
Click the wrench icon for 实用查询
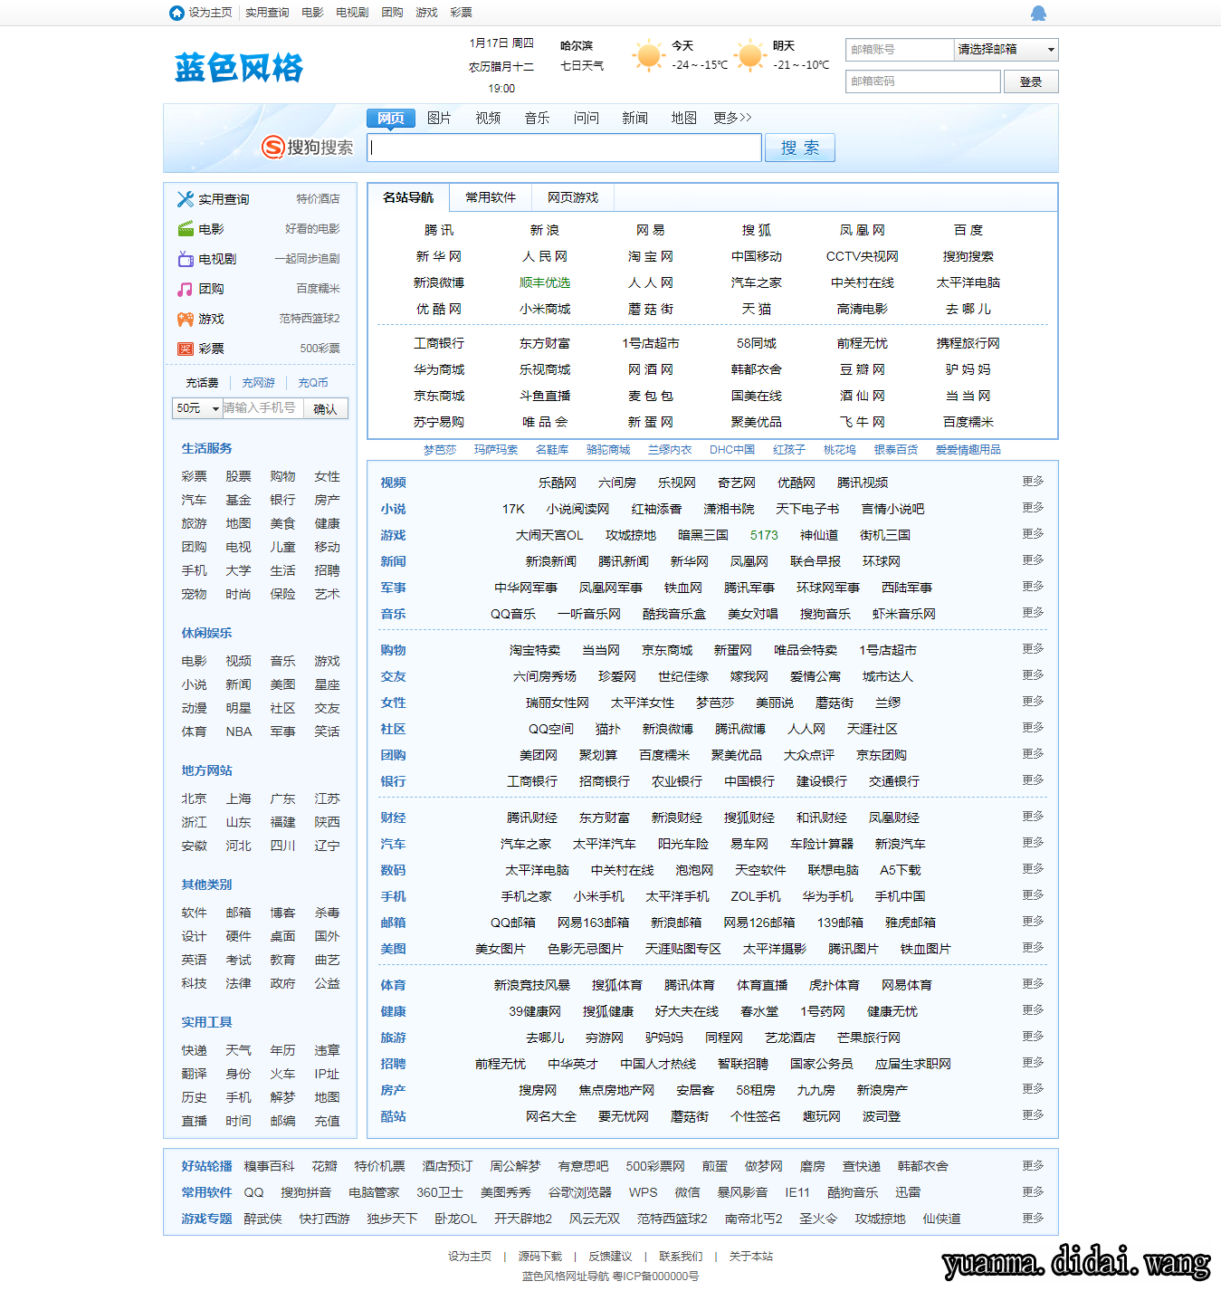click(x=186, y=199)
